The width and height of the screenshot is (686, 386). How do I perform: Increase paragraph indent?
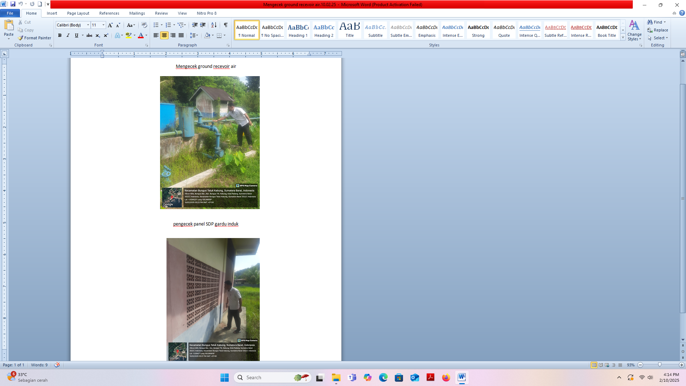203,25
